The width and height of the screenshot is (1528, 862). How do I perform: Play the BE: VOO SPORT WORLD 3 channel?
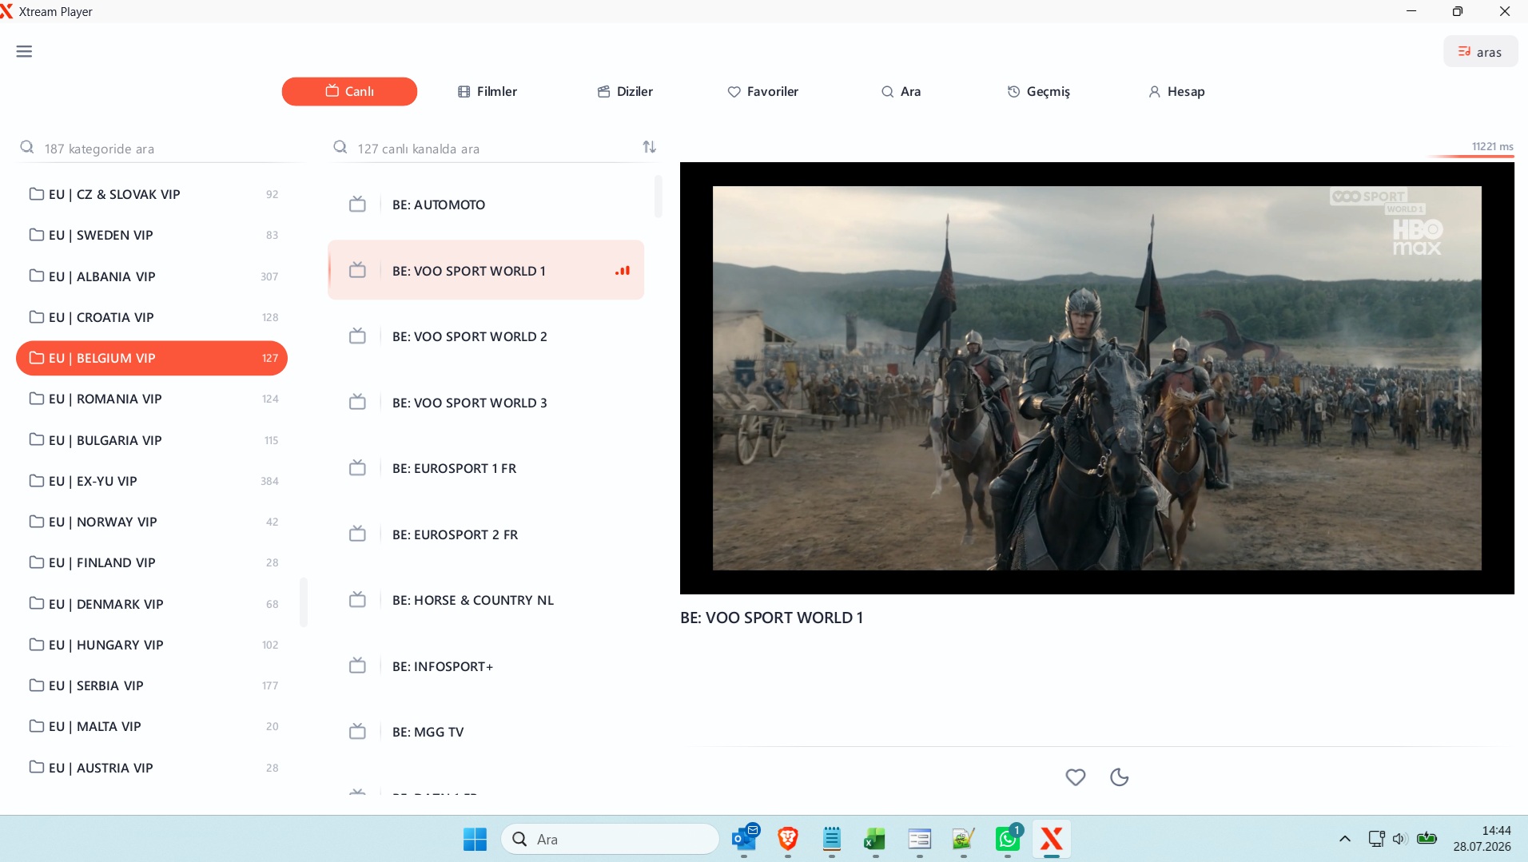coord(486,403)
